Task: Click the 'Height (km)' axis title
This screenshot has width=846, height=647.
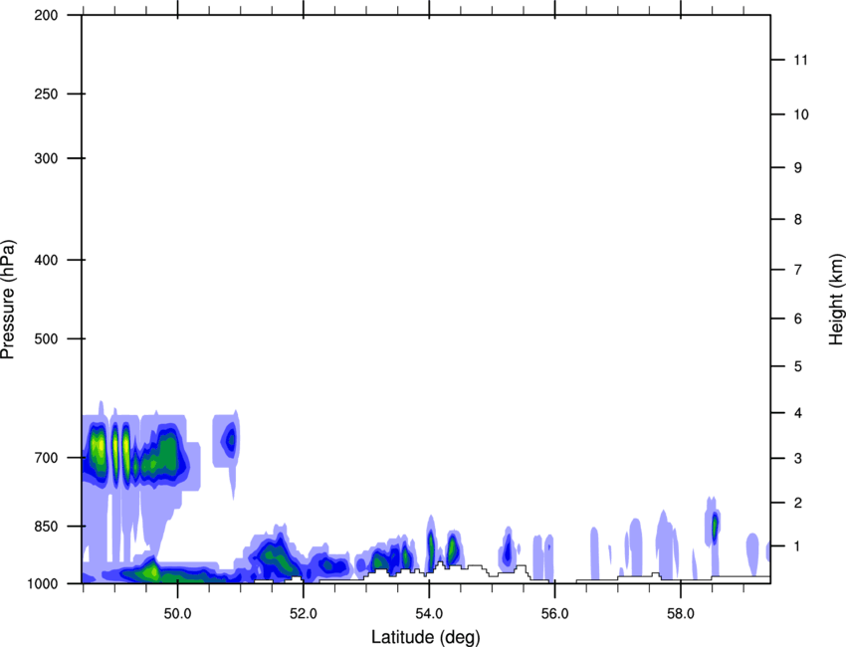Action: tap(836, 300)
